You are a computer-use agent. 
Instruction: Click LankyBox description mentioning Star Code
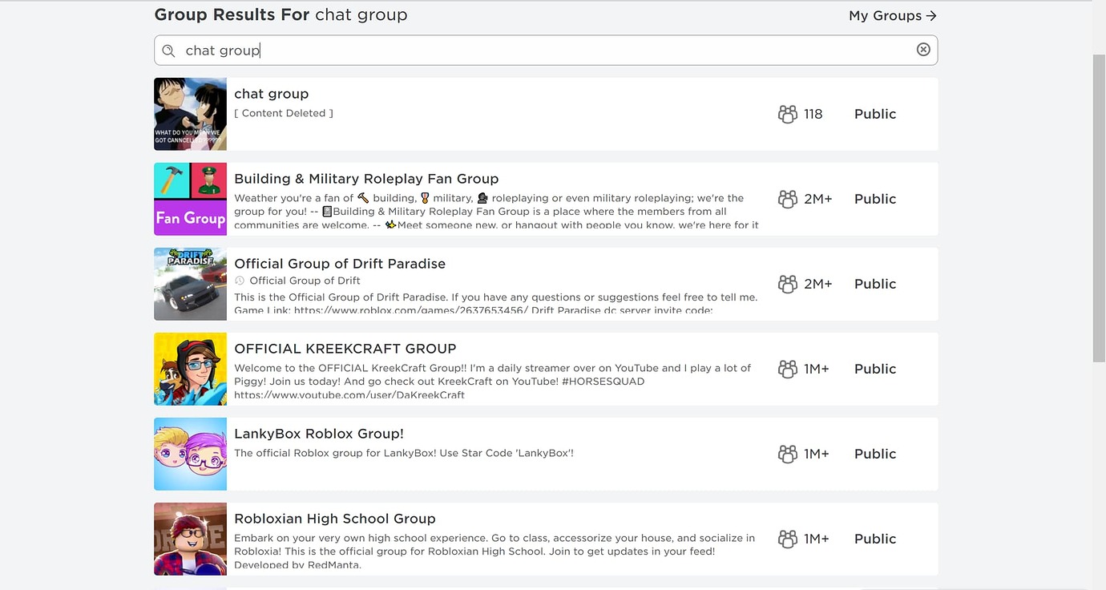click(404, 453)
